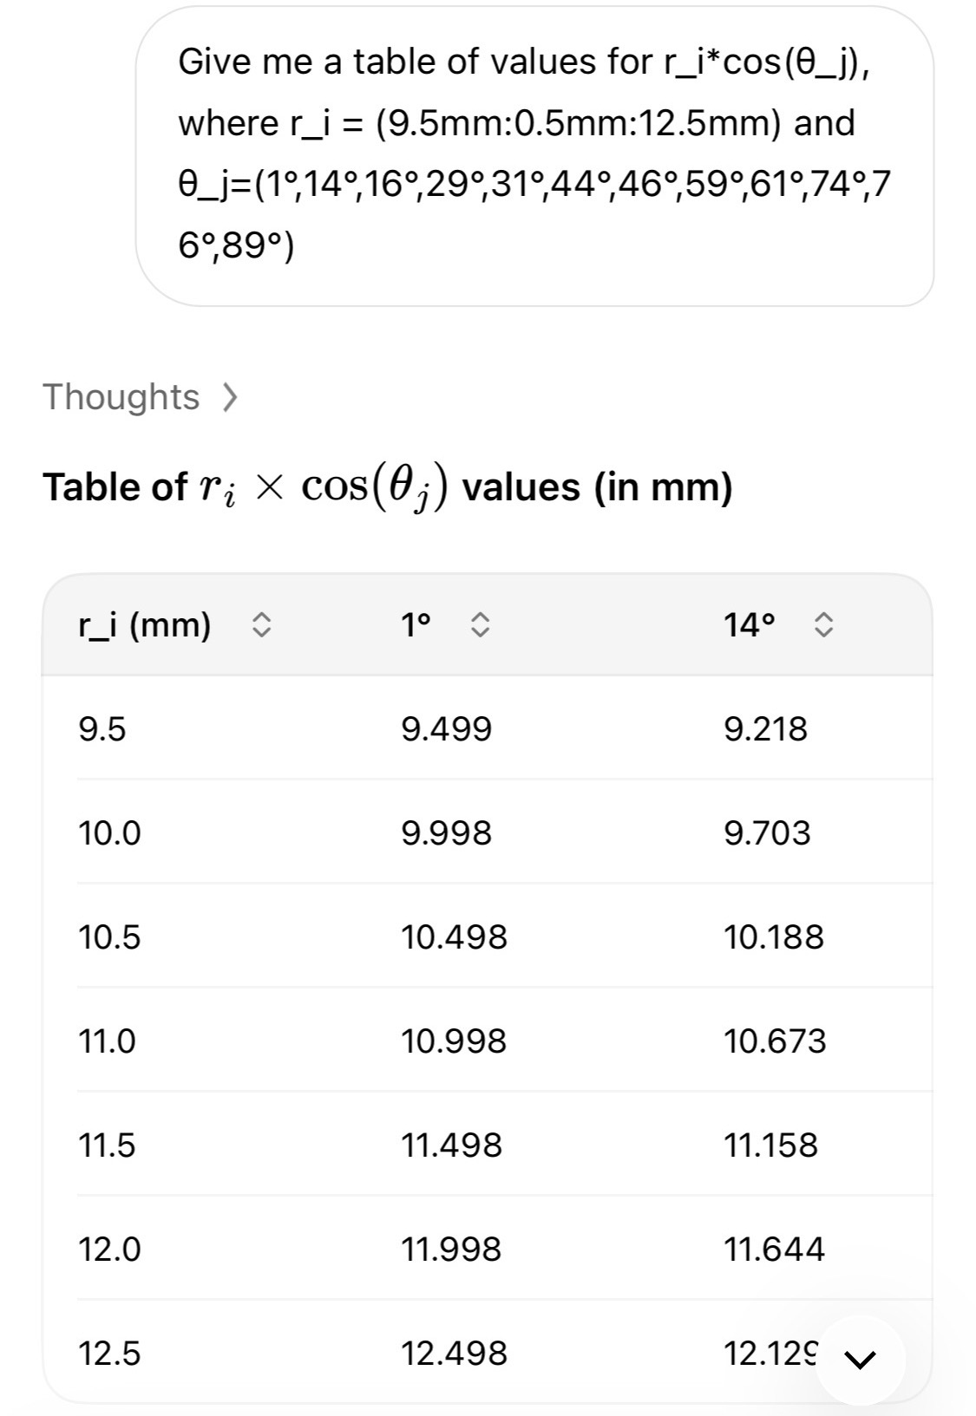Click the table title heading
Viewport: 976px width, 1416px height.
coord(388,487)
